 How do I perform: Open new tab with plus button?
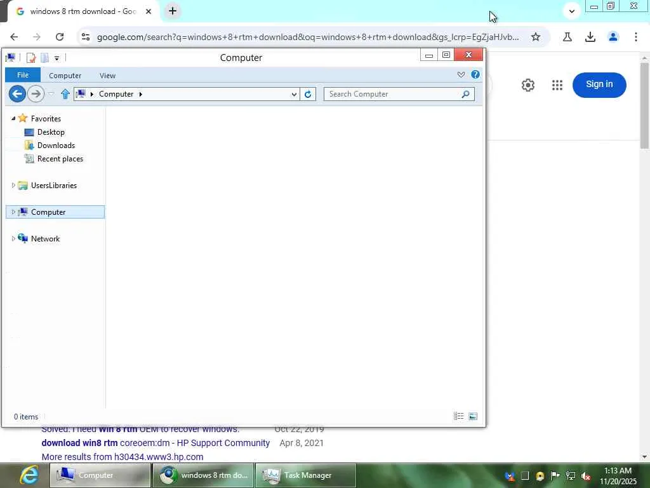point(173,11)
